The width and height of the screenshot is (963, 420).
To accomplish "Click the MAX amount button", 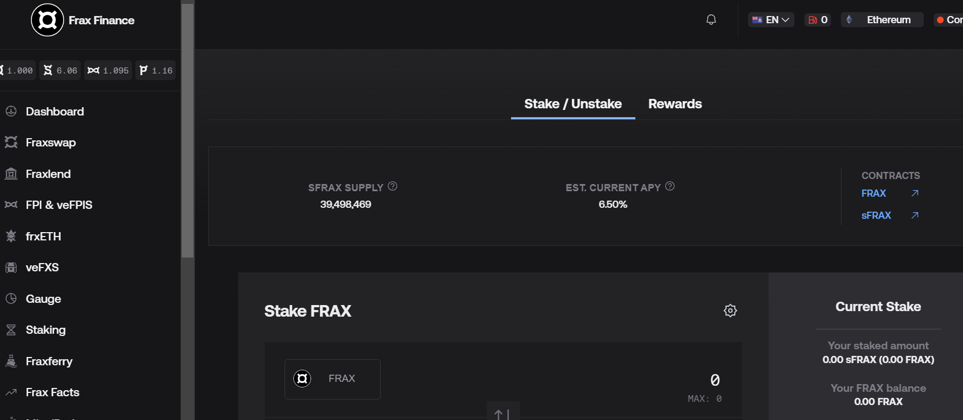I will click(705, 398).
